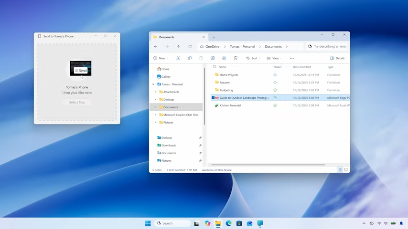
Task: Toggle the select-all checkbox beside Name header
Action: pyautogui.click(x=215, y=67)
